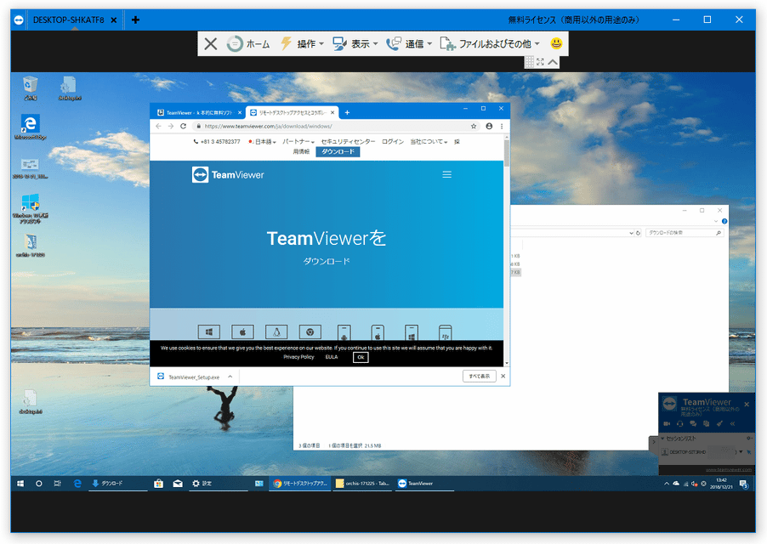Open Chrome three-dot menu

point(502,126)
